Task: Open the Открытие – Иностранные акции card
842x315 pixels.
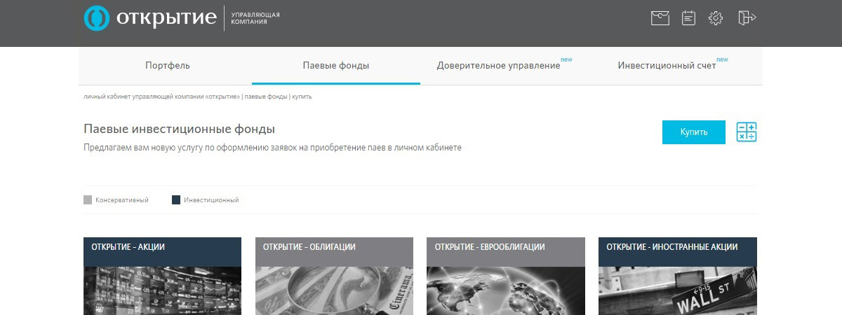Action: click(678, 276)
